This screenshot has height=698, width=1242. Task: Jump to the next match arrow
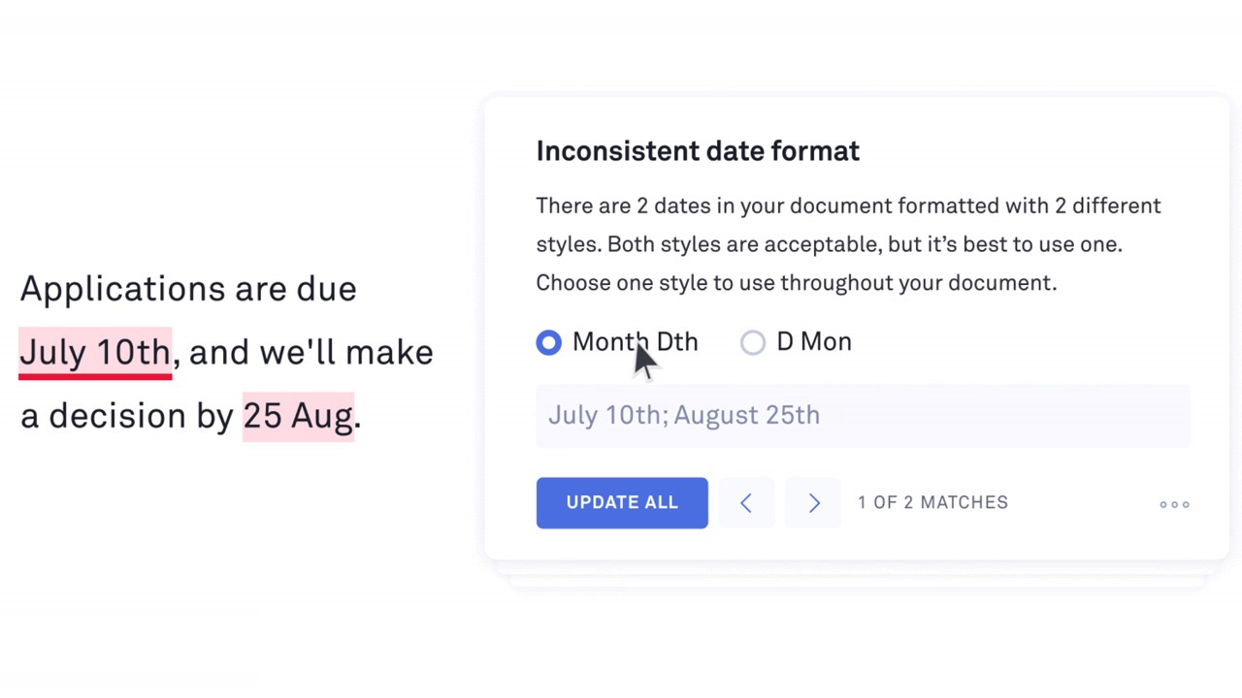point(814,502)
